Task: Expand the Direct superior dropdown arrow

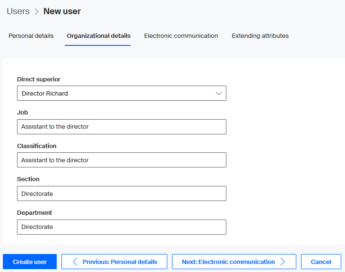Action: point(218,93)
